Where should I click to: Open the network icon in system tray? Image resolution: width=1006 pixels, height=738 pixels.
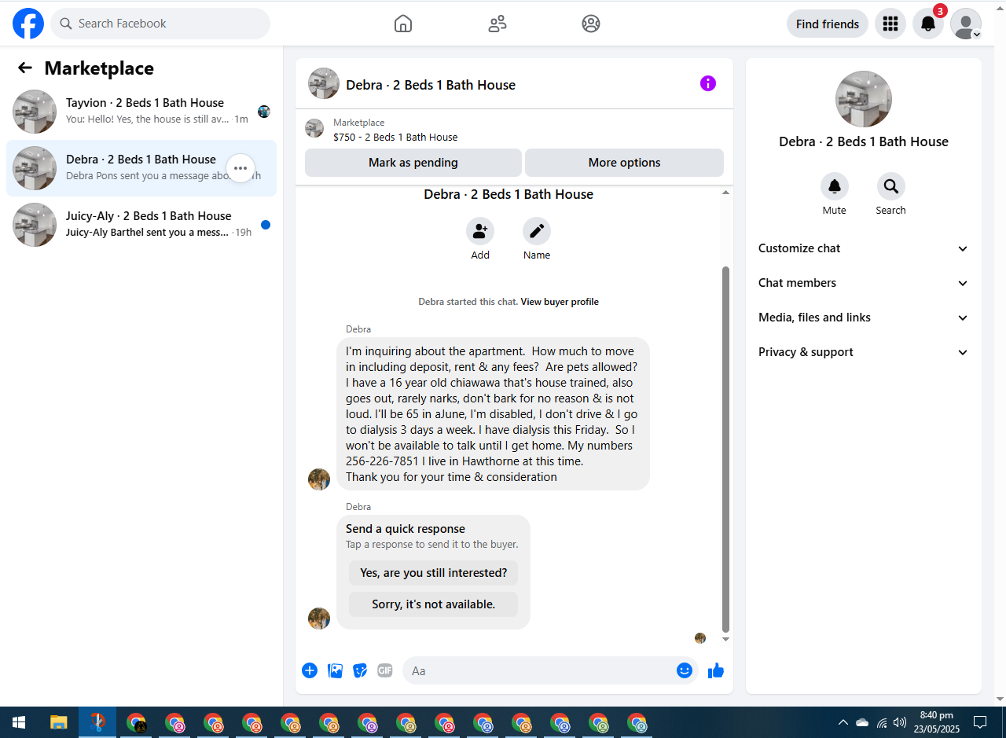(882, 722)
